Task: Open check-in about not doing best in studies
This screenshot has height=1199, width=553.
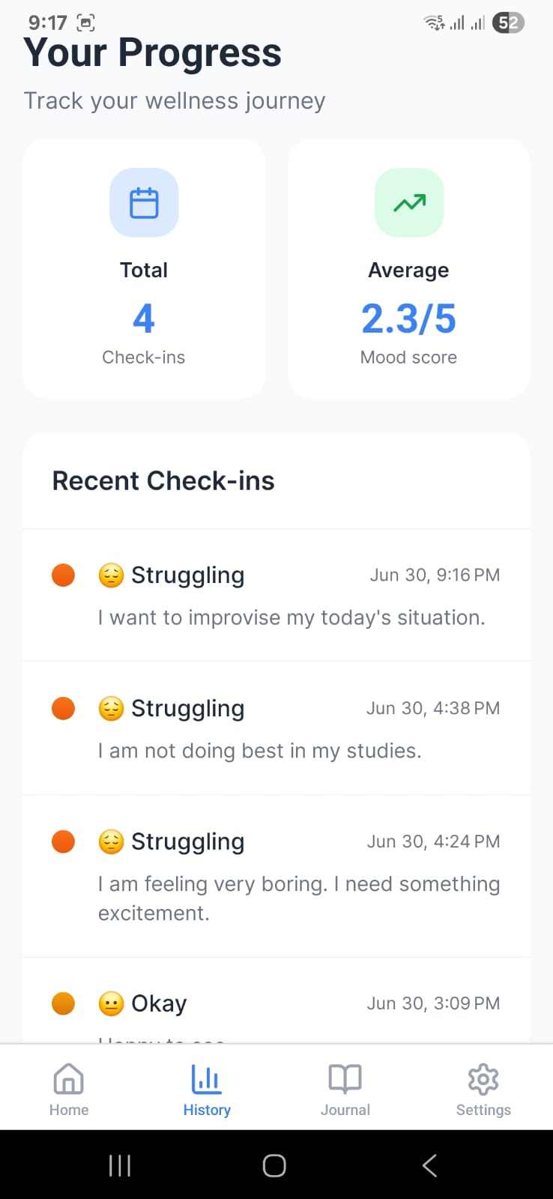Action: (x=276, y=728)
